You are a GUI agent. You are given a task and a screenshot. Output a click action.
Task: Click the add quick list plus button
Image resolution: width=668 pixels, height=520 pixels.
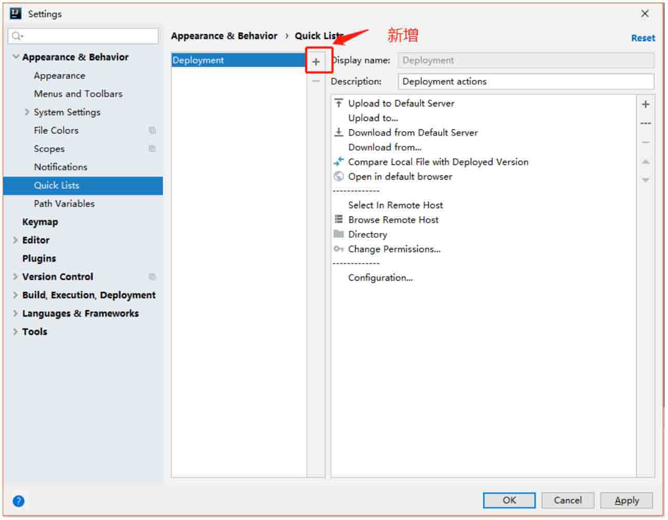tap(316, 62)
